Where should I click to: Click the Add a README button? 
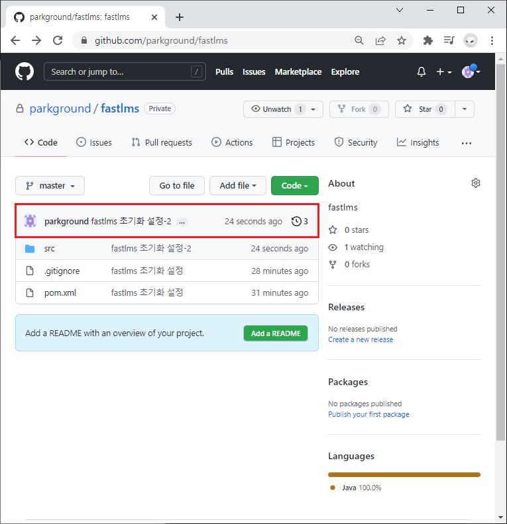pos(276,333)
